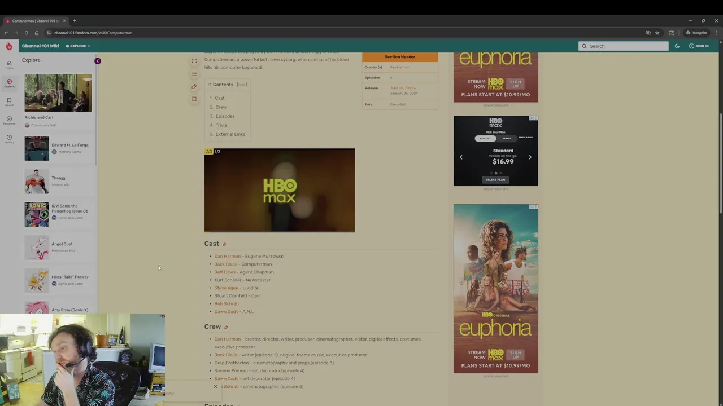The image size is (723, 406).
Task: Open the Progress sidebar item
Action: click(9, 120)
